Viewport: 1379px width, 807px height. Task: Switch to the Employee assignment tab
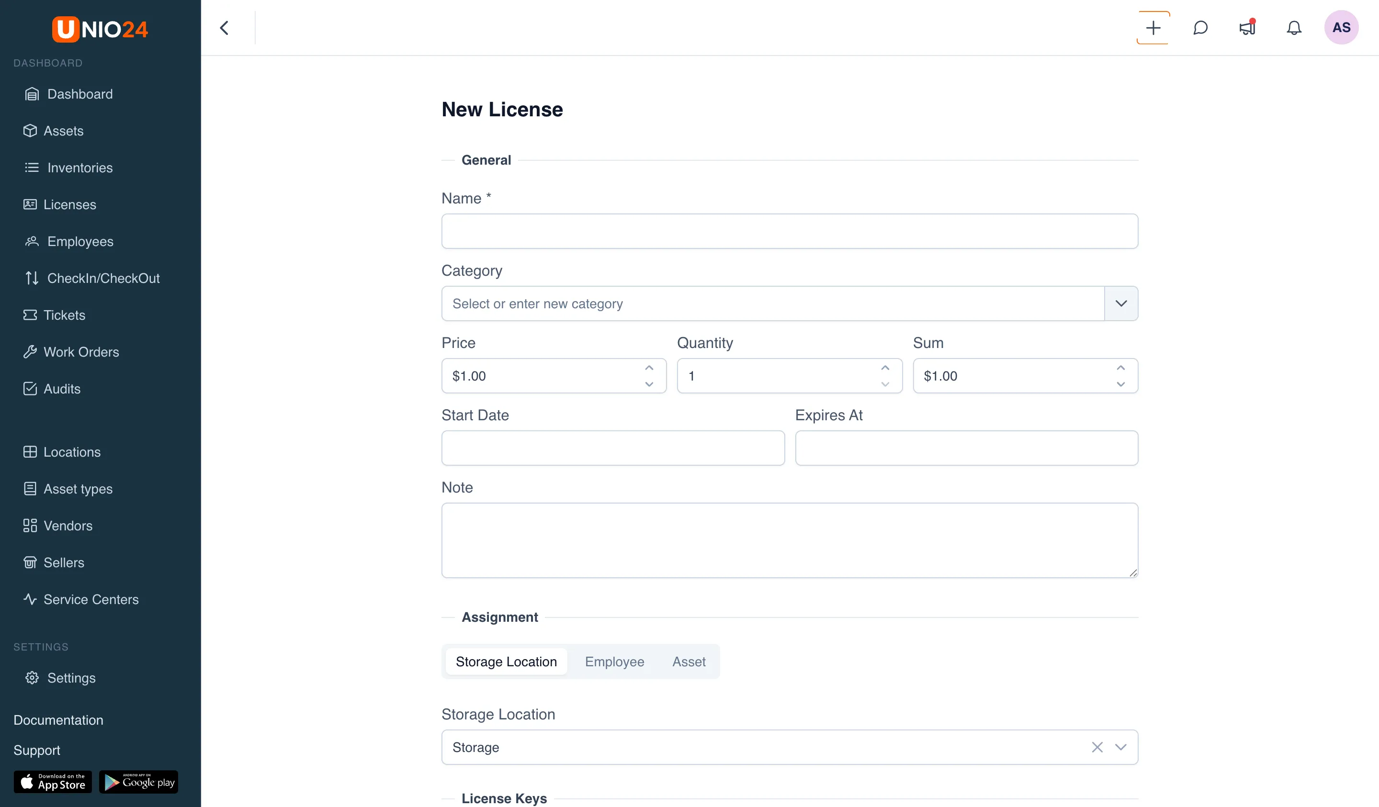614,661
